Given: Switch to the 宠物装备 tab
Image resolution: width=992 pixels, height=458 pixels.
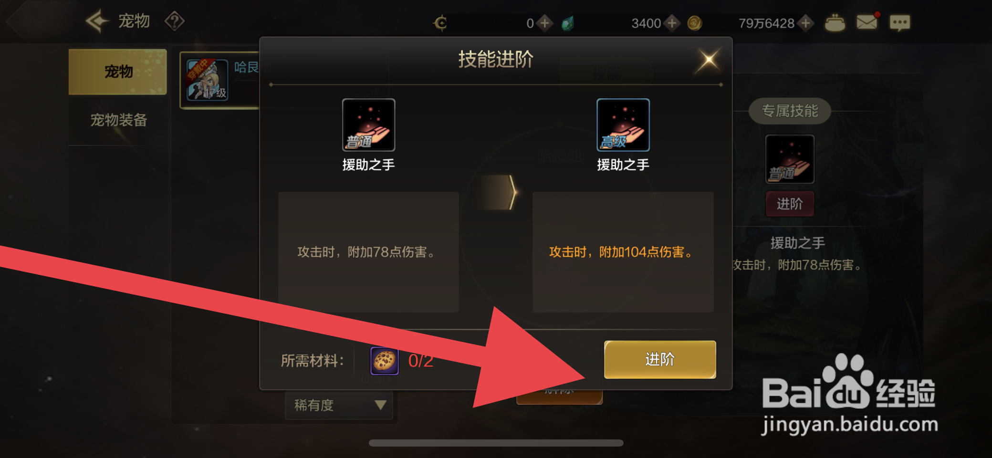Looking at the screenshot, I should (x=118, y=120).
